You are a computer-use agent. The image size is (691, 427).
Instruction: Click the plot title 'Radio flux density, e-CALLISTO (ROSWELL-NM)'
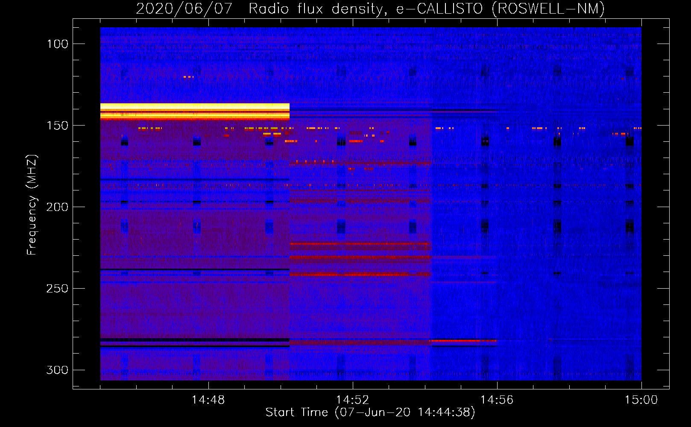pyautogui.click(x=426, y=9)
